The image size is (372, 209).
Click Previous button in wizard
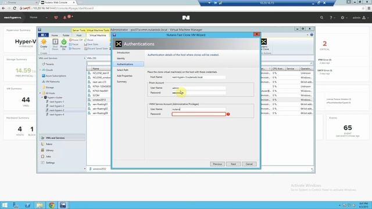pyautogui.click(x=217, y=164)
